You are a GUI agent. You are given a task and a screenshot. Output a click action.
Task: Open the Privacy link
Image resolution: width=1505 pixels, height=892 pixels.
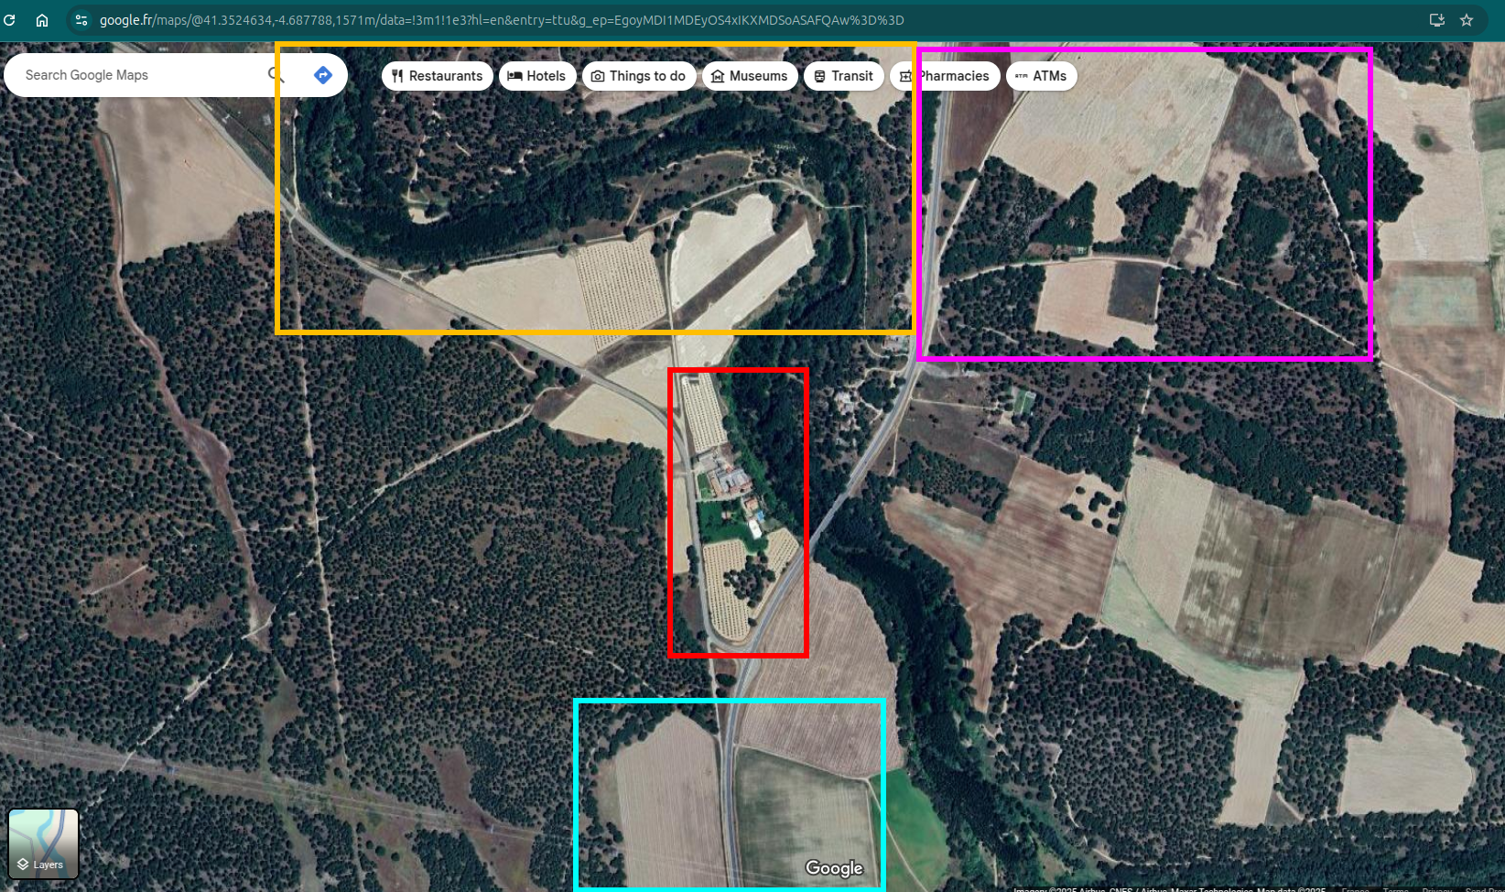pos(1437,889)
